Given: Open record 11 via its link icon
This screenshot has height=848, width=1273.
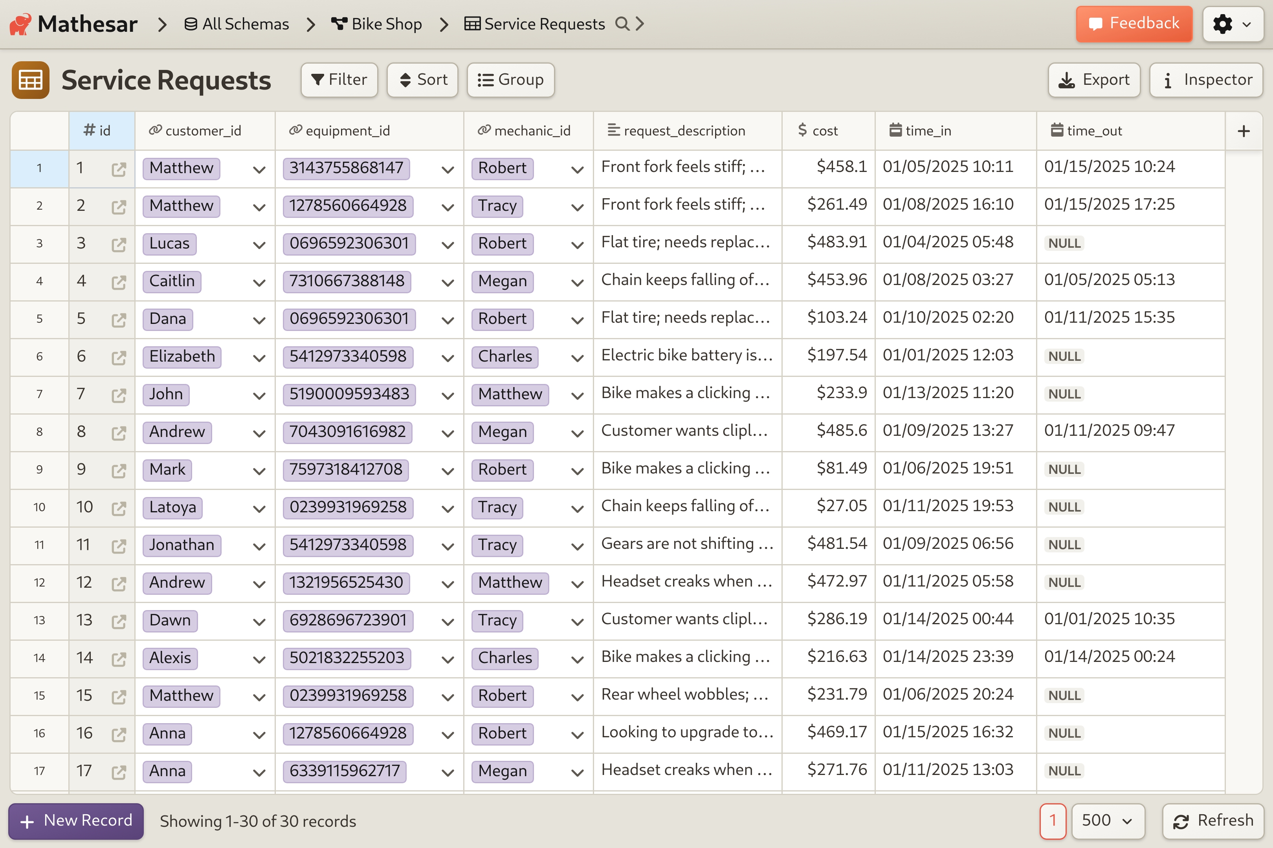Looking at the screenshot, I should tap(119, 546).
